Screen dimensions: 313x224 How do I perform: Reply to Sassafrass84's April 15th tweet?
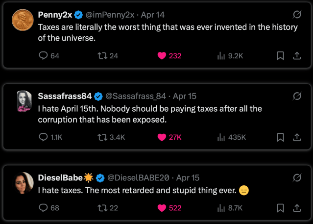43,137
